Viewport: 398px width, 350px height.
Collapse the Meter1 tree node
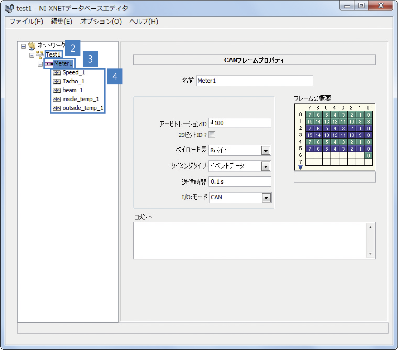click(40, 64)
